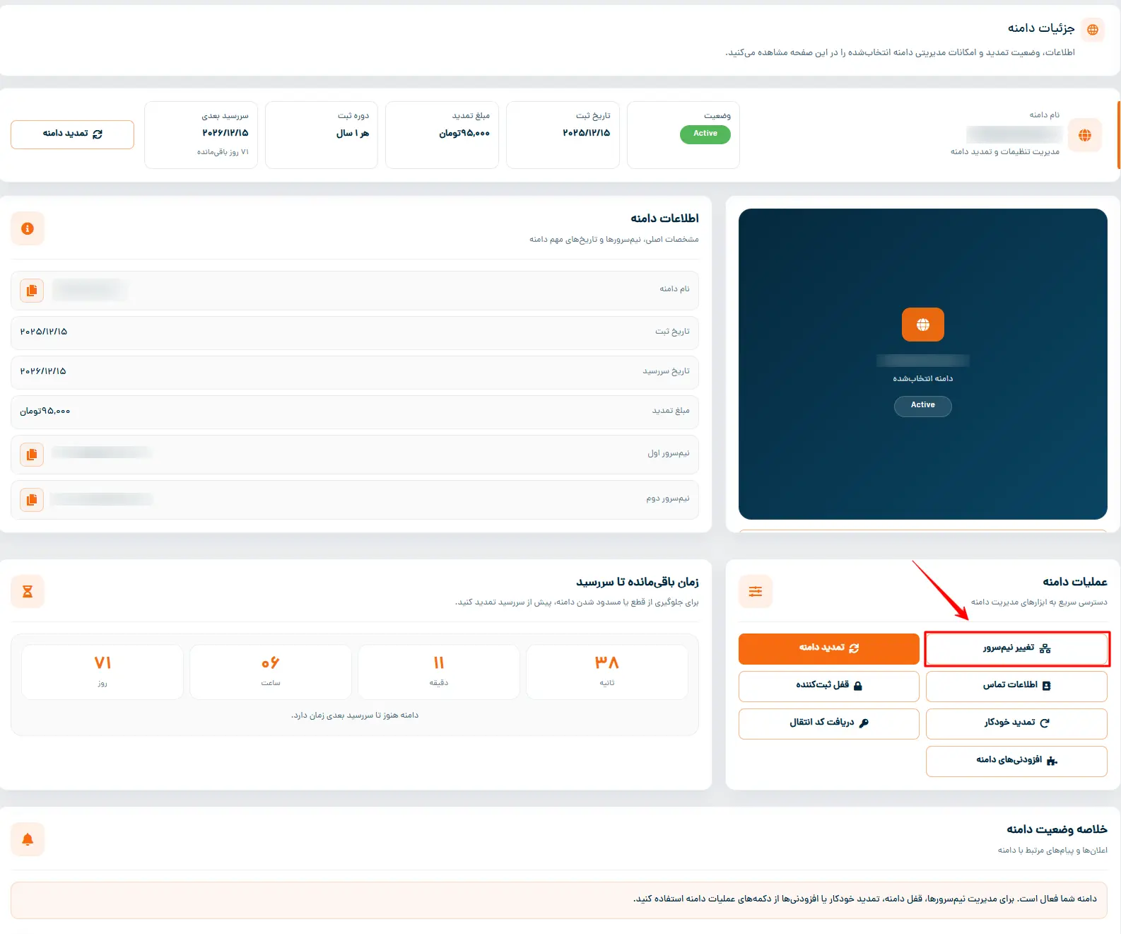Click the date value in the 'تاریخ سررسید' info row
The height and width of the screenshot is (934, 1121).
43,371
